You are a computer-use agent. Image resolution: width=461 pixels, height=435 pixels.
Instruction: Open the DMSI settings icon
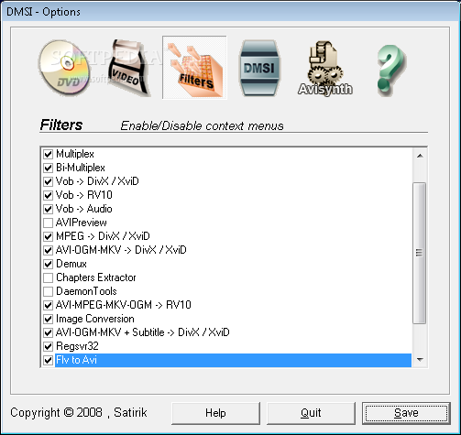click(x=259, y=68)
